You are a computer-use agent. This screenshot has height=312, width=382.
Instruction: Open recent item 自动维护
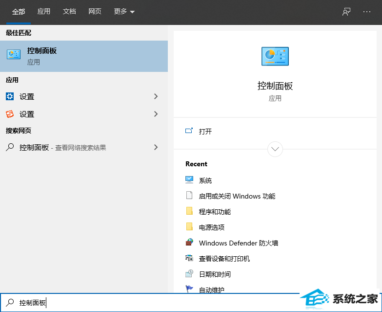pos(211,290)
